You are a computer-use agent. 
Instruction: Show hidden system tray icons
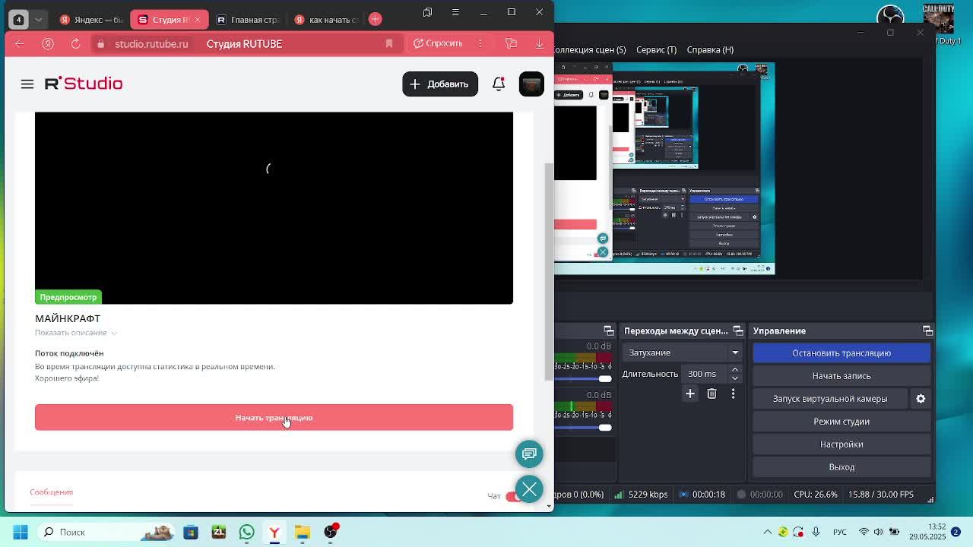point(767,532)
